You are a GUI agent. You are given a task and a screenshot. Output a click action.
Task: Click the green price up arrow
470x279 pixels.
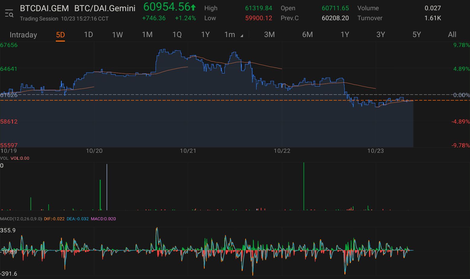click(193, 7)
